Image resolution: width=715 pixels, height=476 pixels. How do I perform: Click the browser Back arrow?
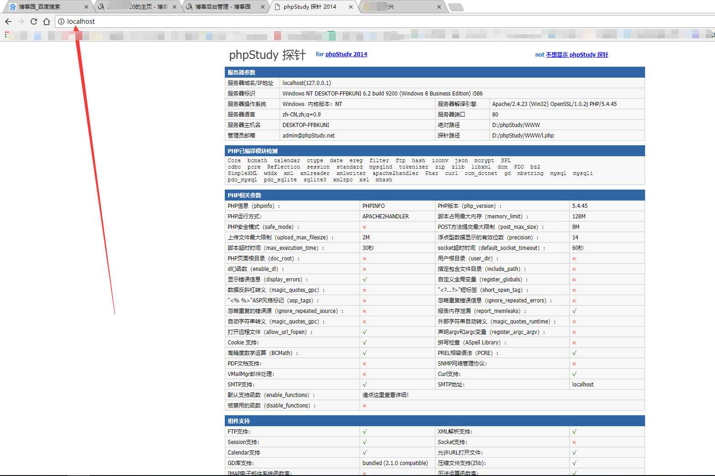tap(8, 21)
